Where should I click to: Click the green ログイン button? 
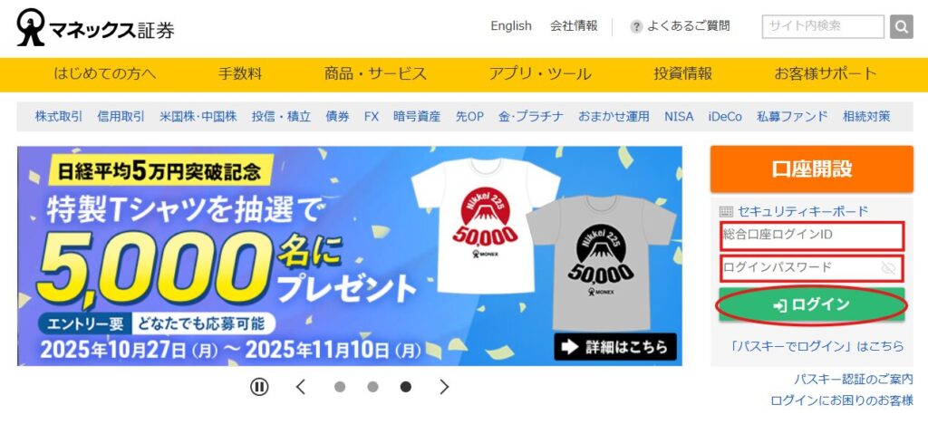click(811, 305)
